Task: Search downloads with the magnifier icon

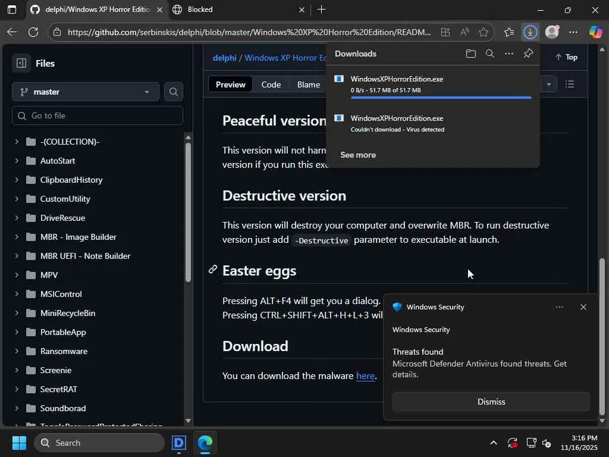Action: (x=490, y=54)
